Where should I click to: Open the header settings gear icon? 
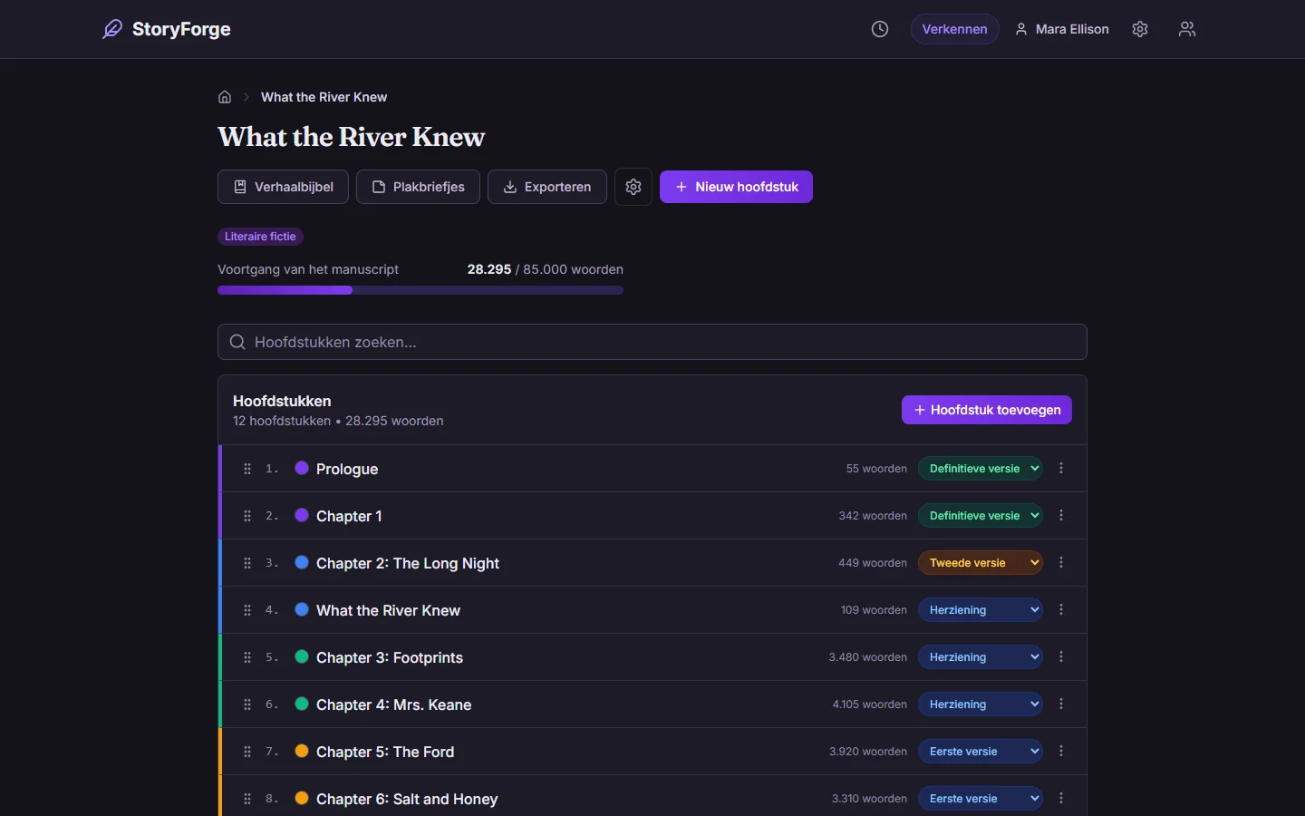(1140, 29)
